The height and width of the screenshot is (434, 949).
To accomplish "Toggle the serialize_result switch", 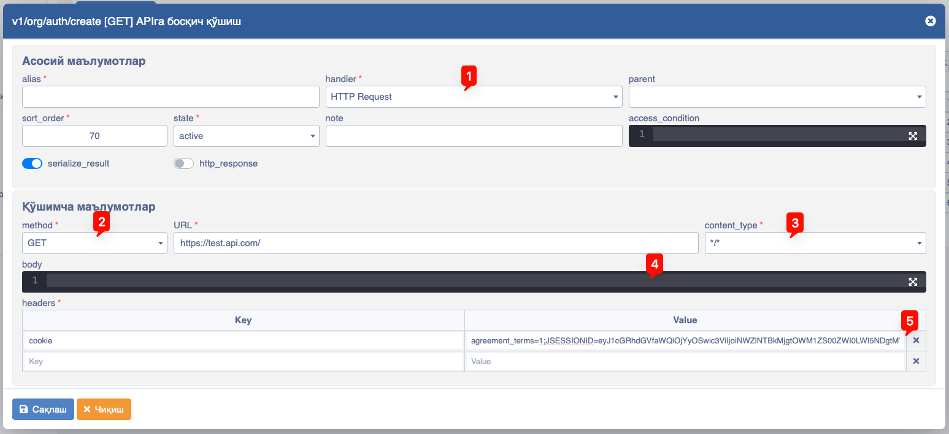I will pos(32,163).
